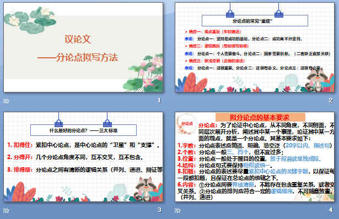Select slide 3 thumbnail 什么是好的分论点

83,157
